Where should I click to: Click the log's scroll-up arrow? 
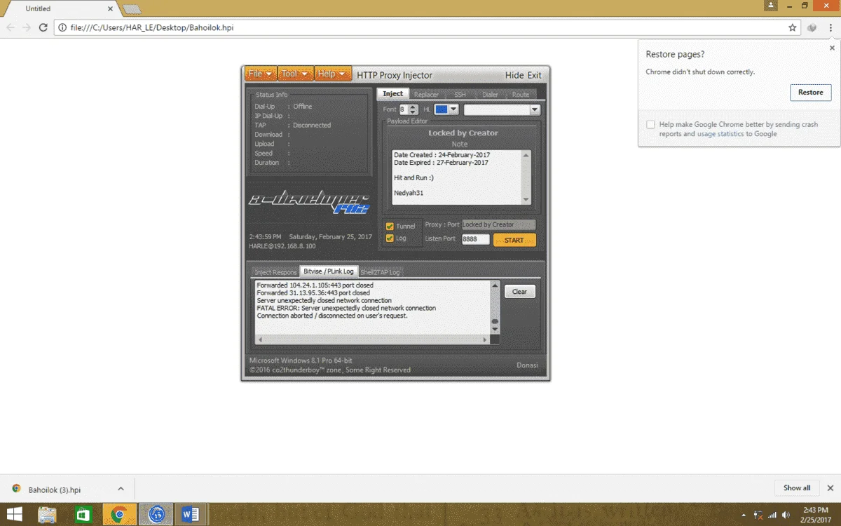(x=495, y=285)
